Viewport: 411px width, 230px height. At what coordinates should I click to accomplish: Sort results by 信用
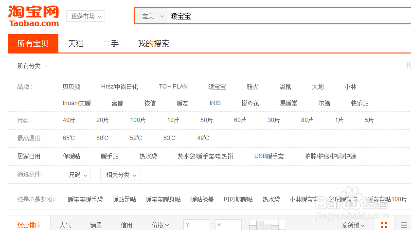pyautogui.click(x=126, y=225)
